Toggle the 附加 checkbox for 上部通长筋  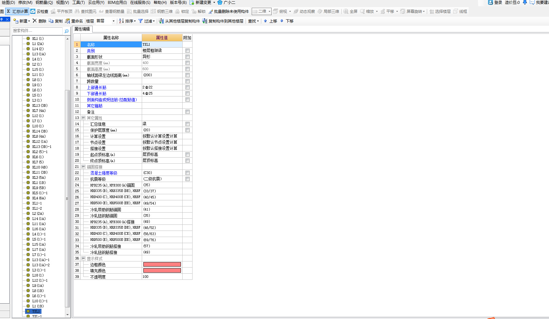(187, 87)
